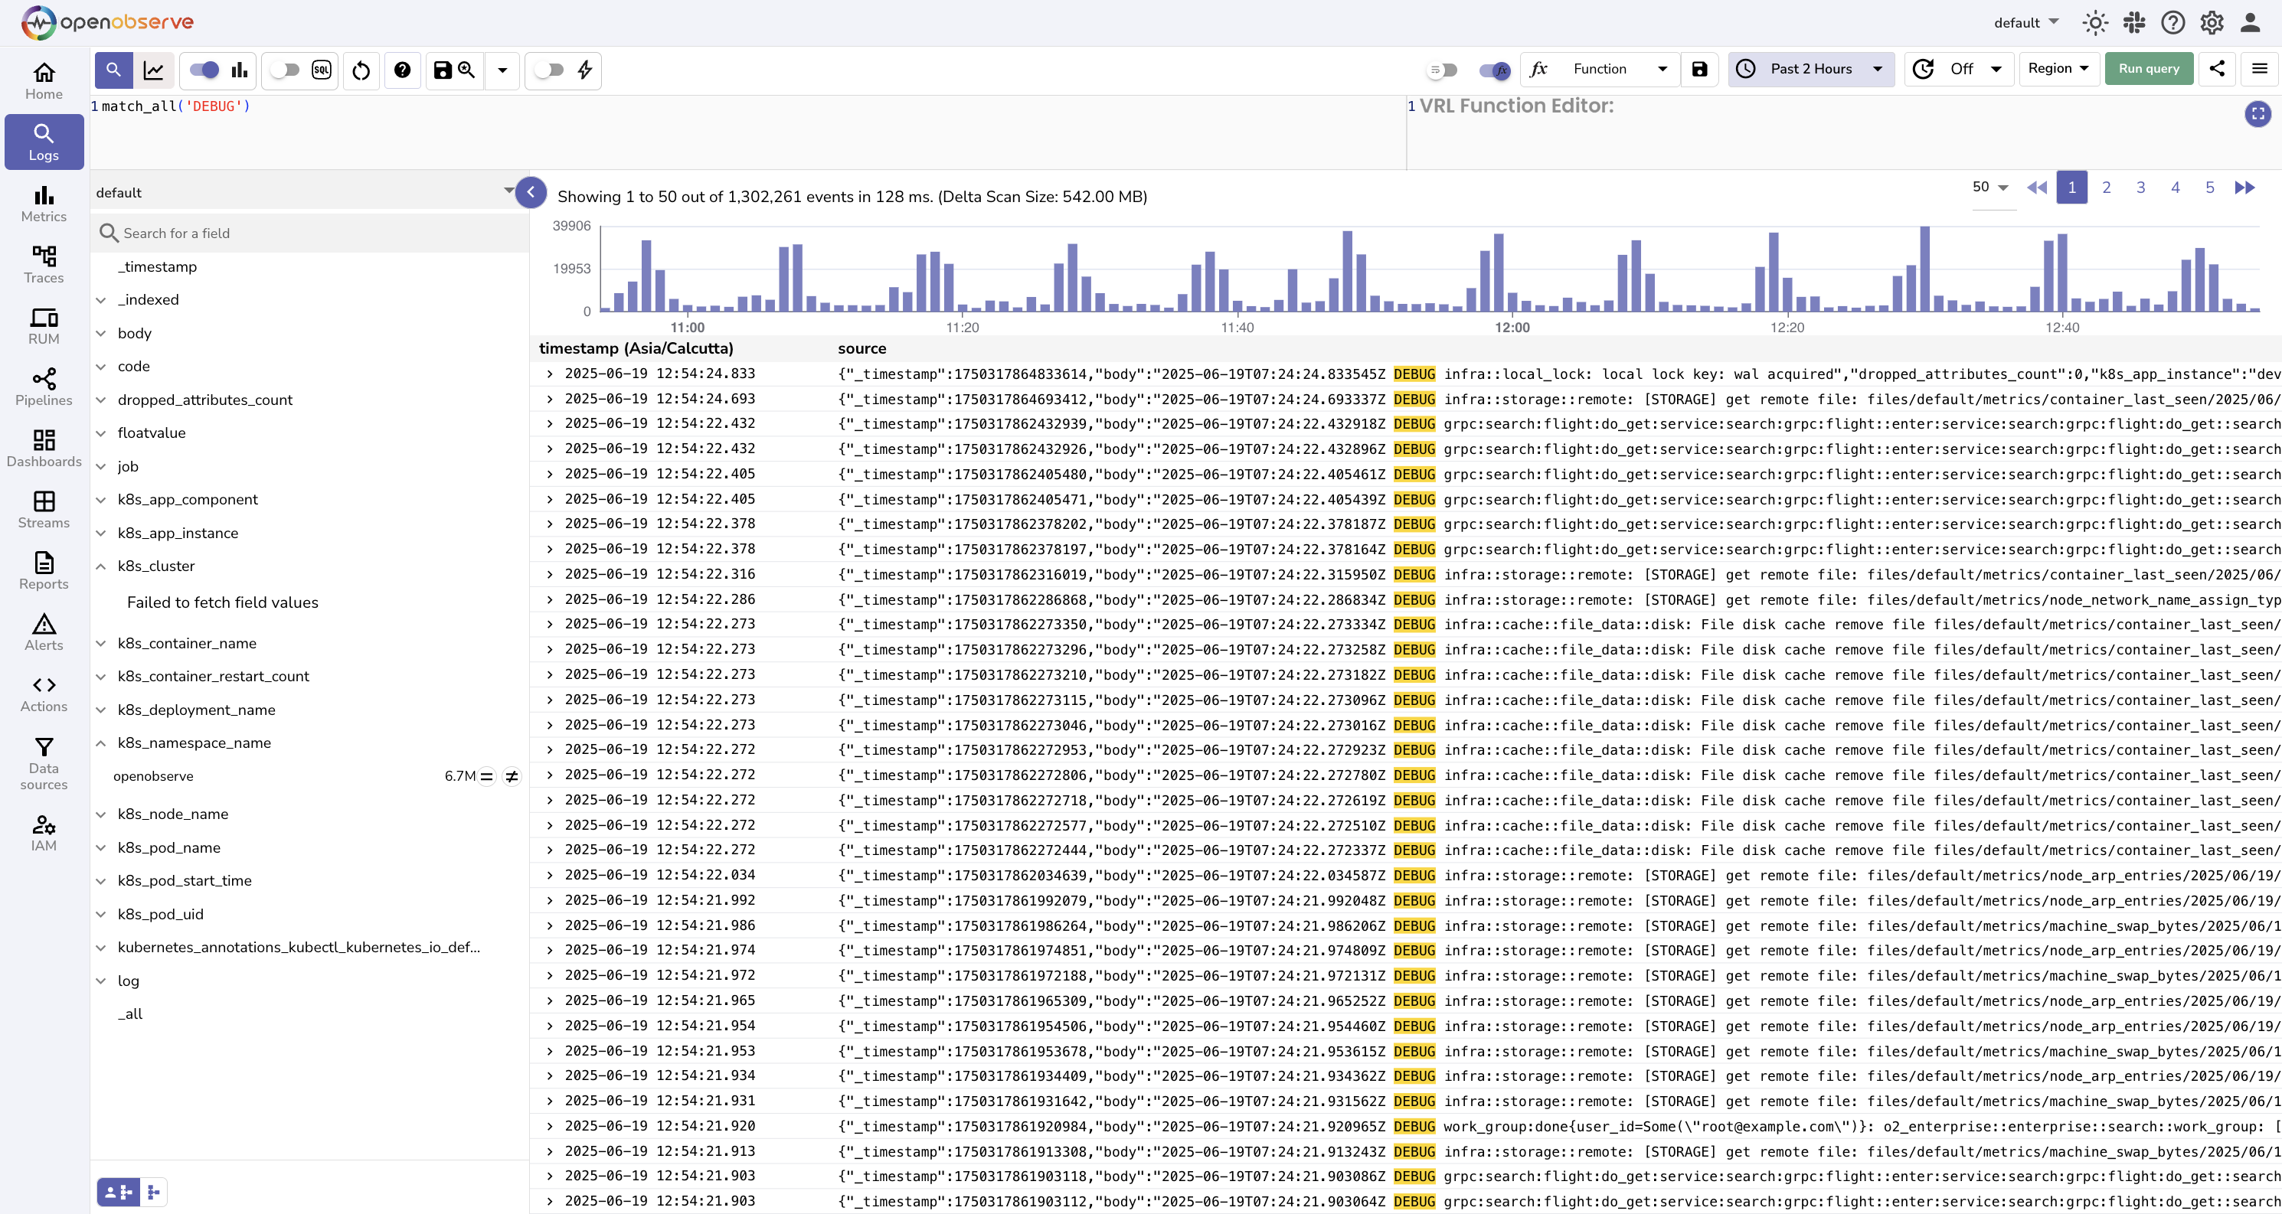The width and height of the screenshot is (2282, 1214).
Task: Click the tallest histogram bar near 12:30
Action: point(1924,269)
